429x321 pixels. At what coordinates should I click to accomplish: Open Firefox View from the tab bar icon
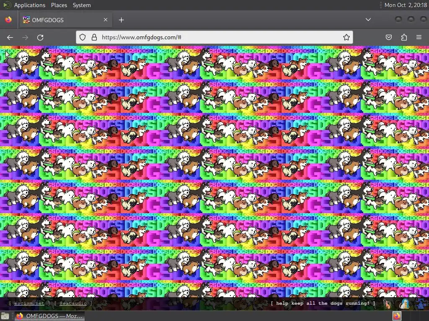pos(8,20)
